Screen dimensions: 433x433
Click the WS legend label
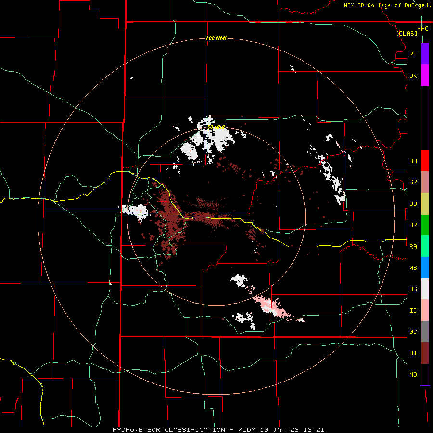(x=413, y=268)
